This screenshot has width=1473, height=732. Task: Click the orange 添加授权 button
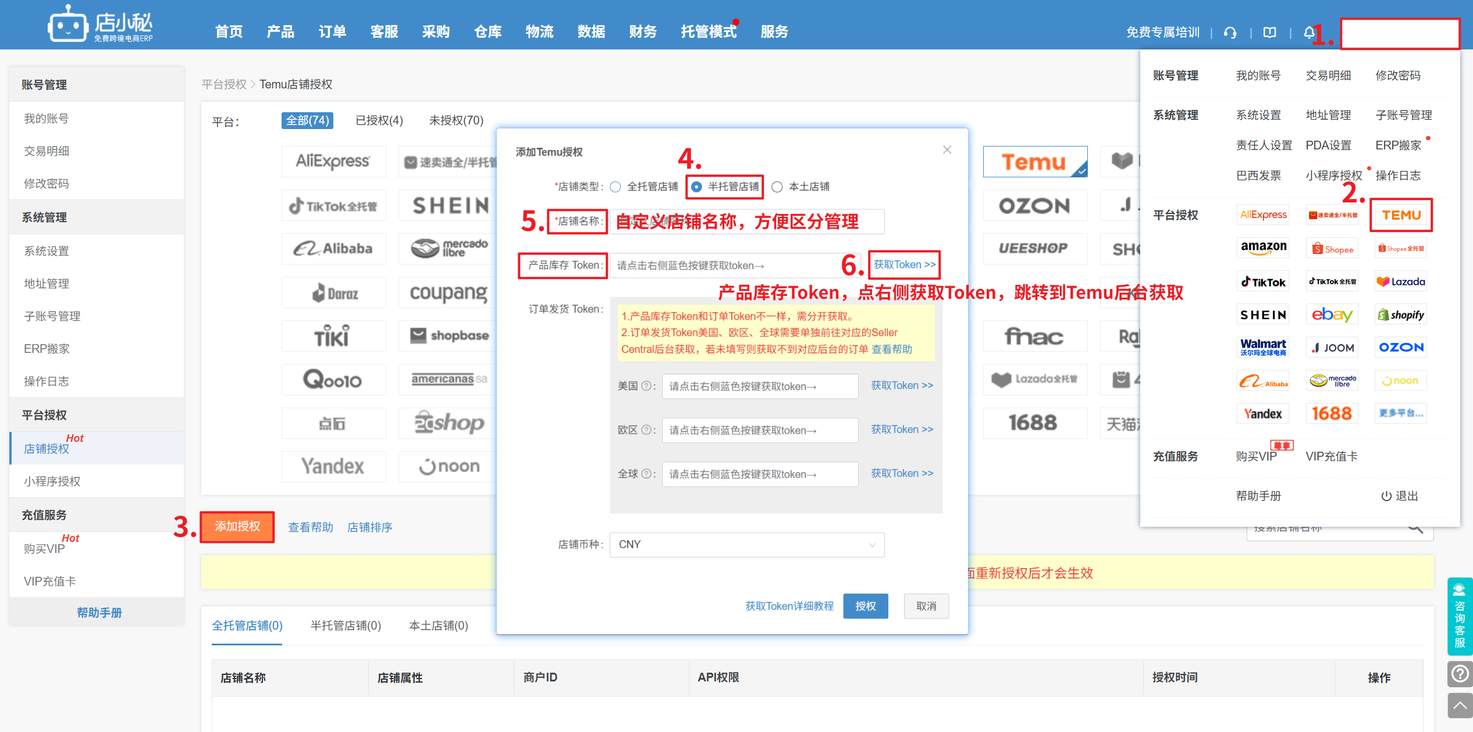(237, 527)
